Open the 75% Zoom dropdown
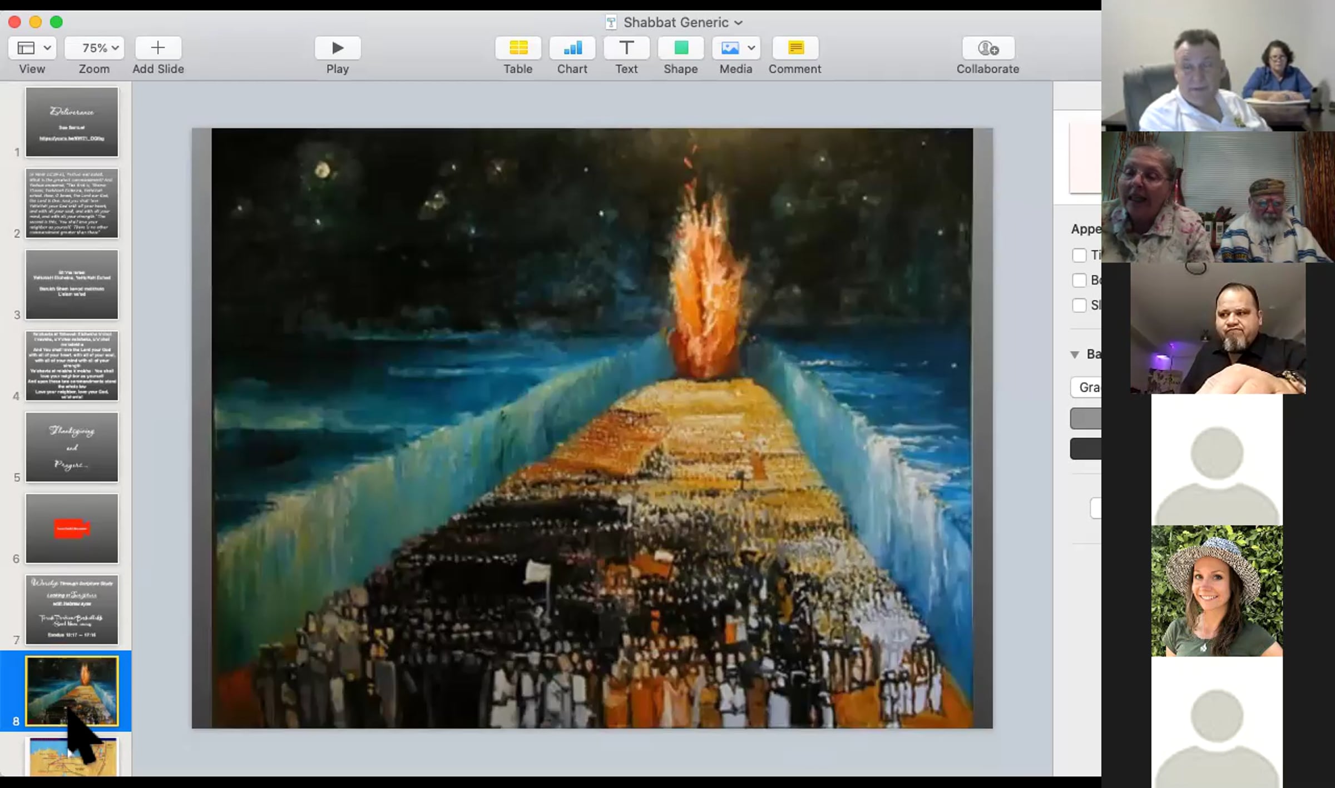The height and width of the screenshot is (788, 1335). tap(94, 48)
